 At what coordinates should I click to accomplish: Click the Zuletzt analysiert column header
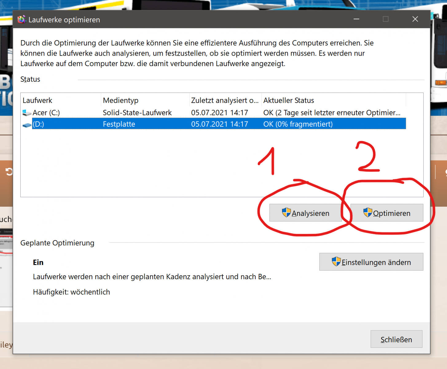(x=225, y=101)
